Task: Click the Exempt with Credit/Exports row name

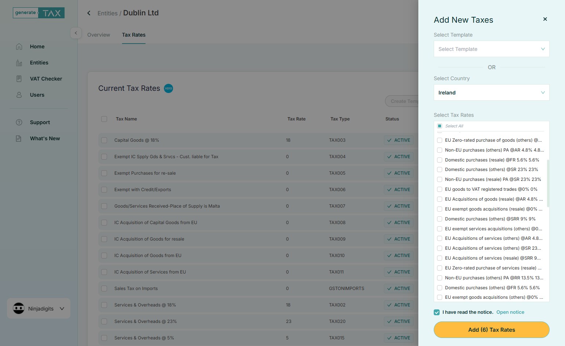Action: (143, 190)
